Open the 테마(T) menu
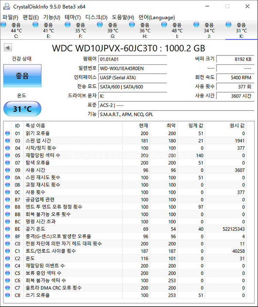 [x=73, y=18]
